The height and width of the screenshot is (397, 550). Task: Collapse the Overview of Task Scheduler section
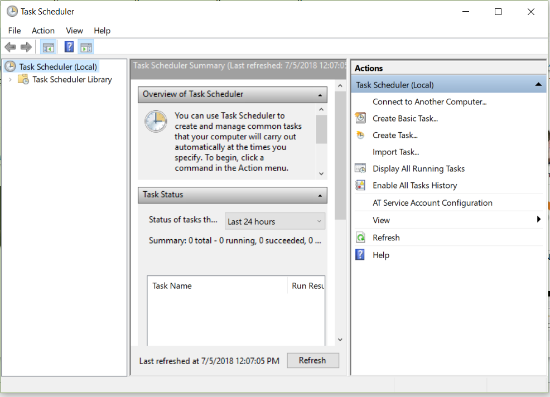point(320,95)
